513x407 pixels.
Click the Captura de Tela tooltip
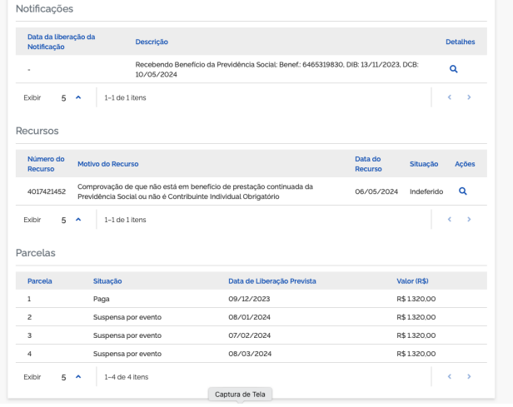coord(240,395)
